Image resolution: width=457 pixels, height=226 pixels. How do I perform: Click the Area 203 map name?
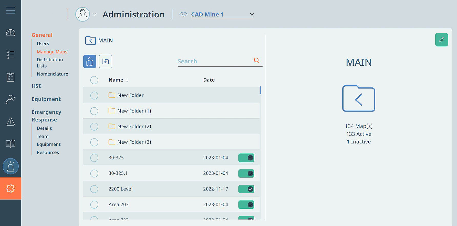pos(119,205)
